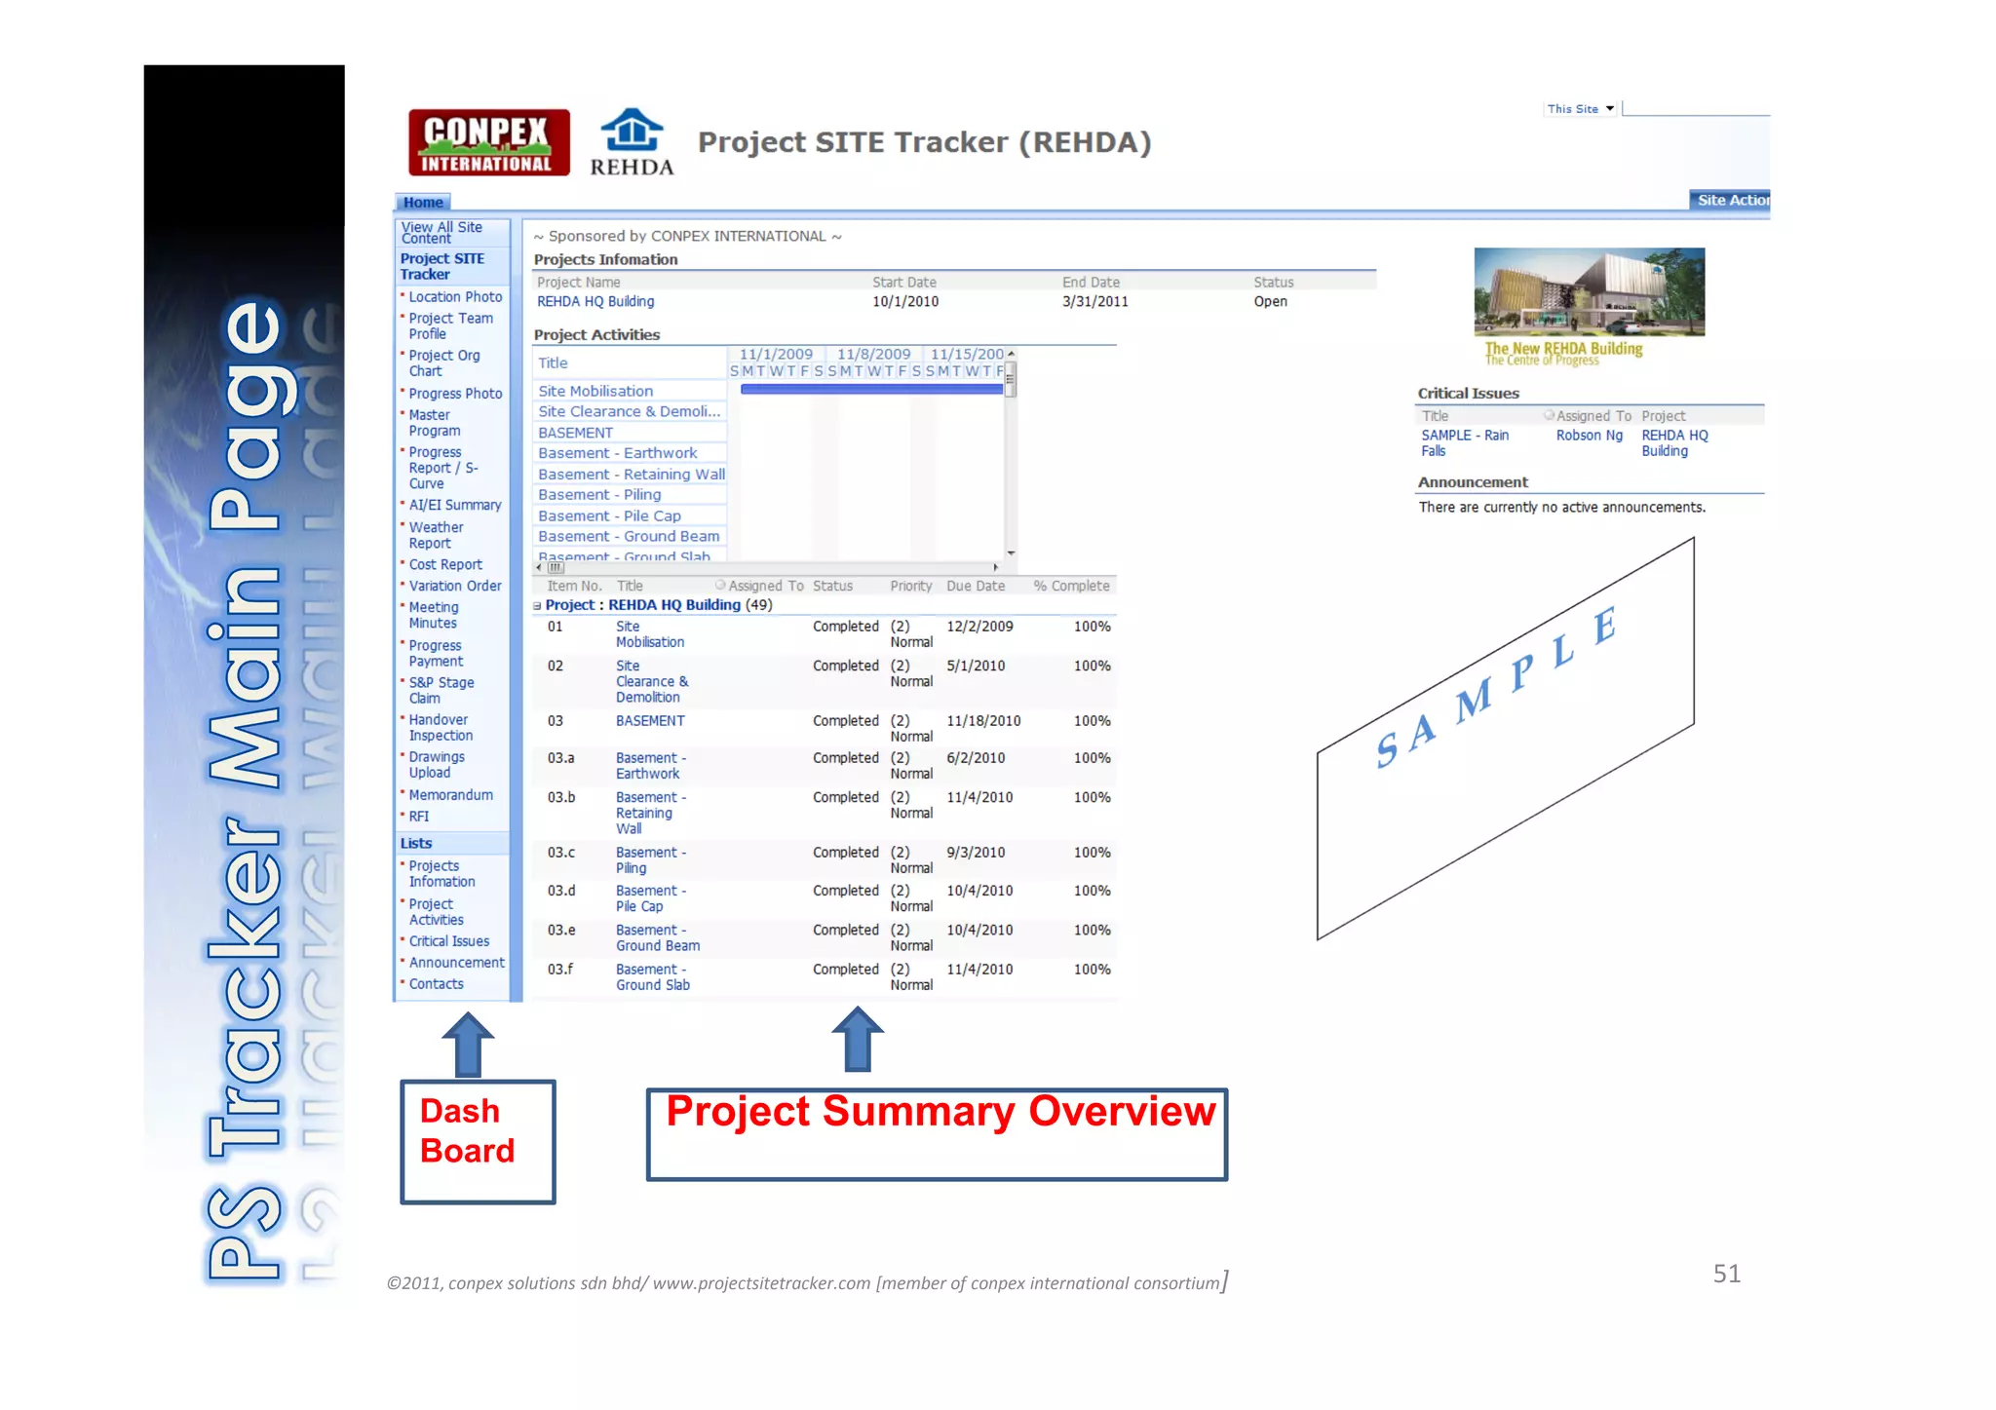Open the Announcement list in sidebar
Screen dimensions: 1996x1410
(456, 963)
